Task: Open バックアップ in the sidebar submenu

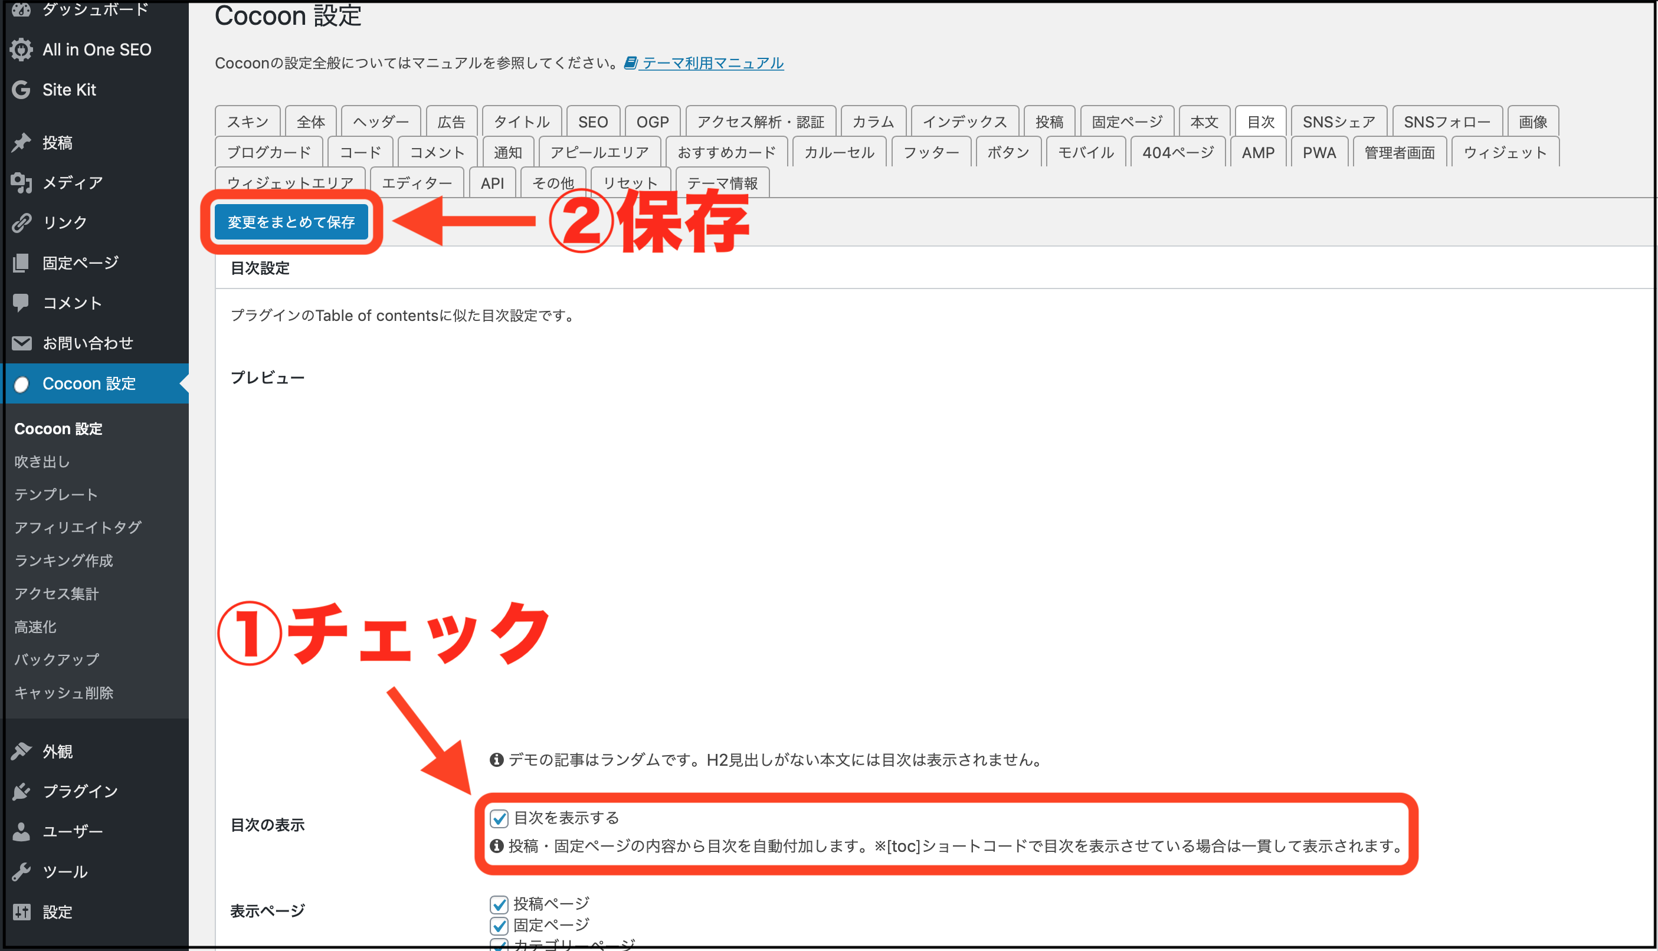Action: [x=57, y=659]
